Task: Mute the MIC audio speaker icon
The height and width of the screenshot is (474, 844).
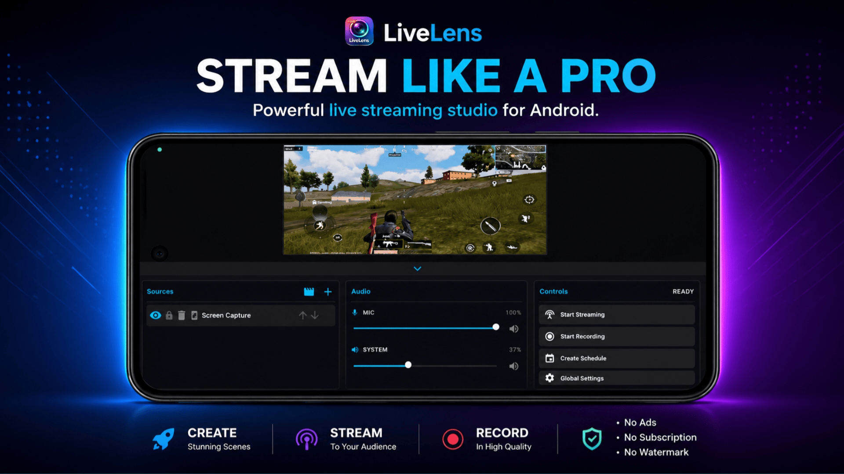Action: 514,329
